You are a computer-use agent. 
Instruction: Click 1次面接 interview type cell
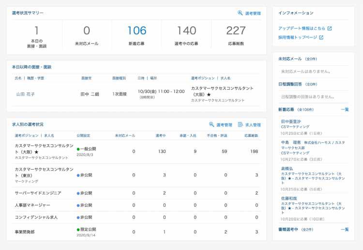[x=120, y=94]
